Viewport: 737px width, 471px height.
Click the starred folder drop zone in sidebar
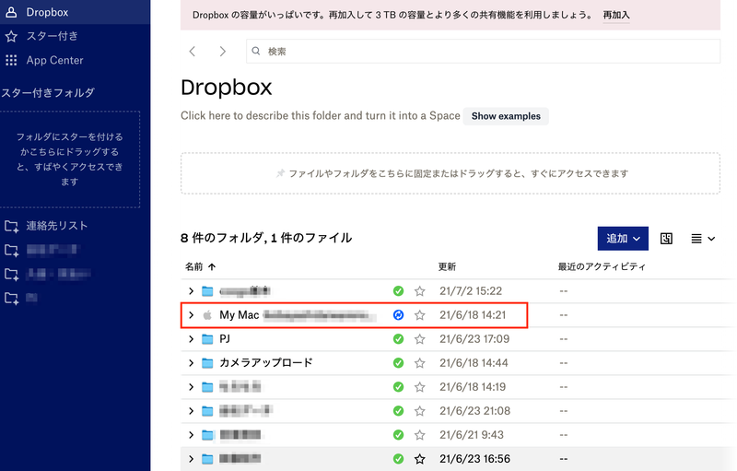point(70,159)
